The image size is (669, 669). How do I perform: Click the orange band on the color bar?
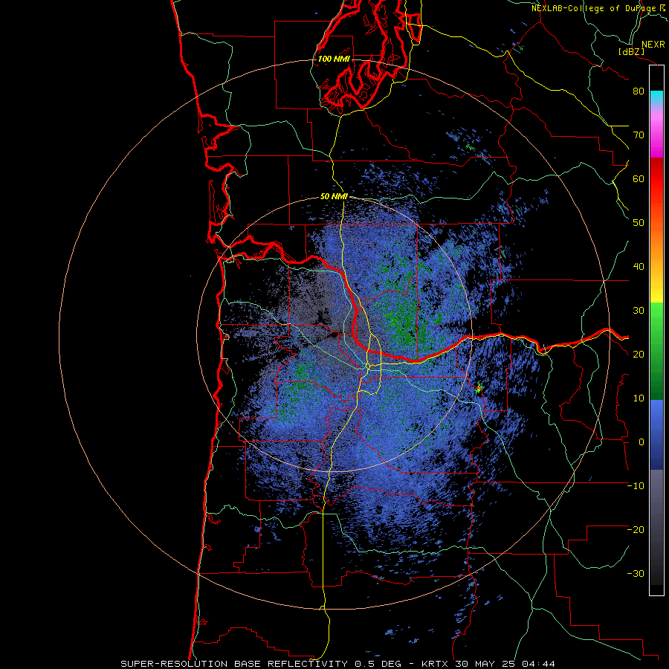[656, 245]
